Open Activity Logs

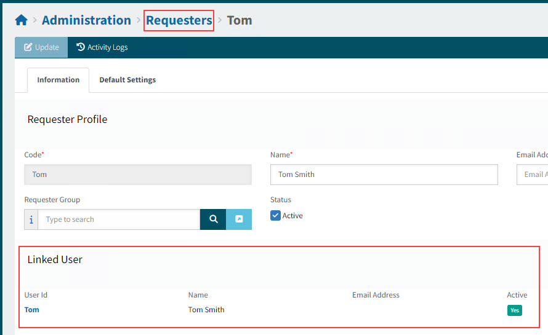[x=102, y=47]
